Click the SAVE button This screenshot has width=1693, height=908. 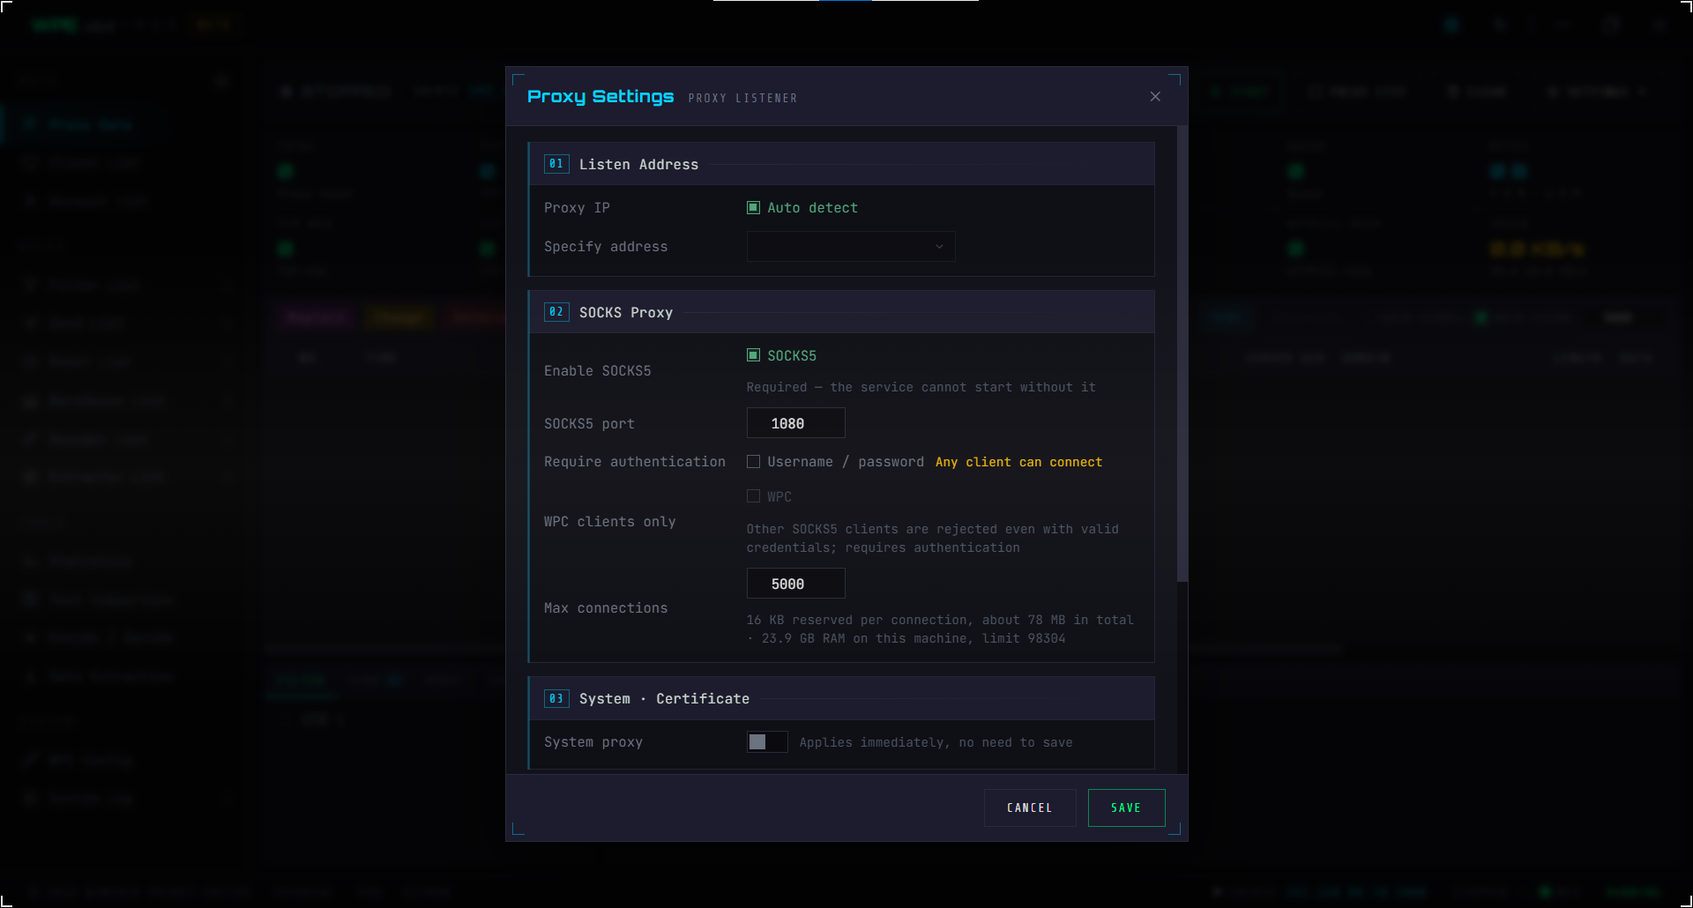(1126, 808)
